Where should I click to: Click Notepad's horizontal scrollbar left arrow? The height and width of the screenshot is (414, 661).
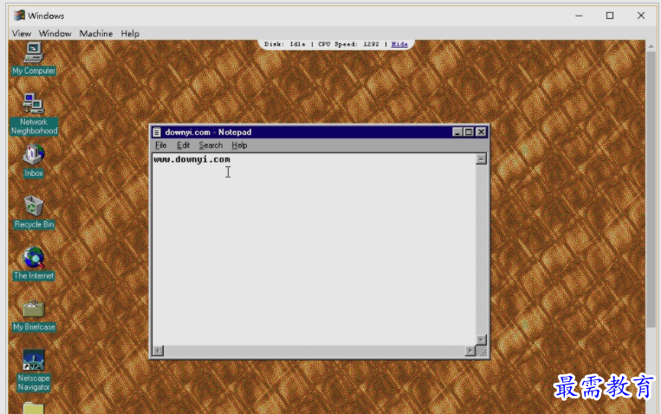click(x=158, y=351)
